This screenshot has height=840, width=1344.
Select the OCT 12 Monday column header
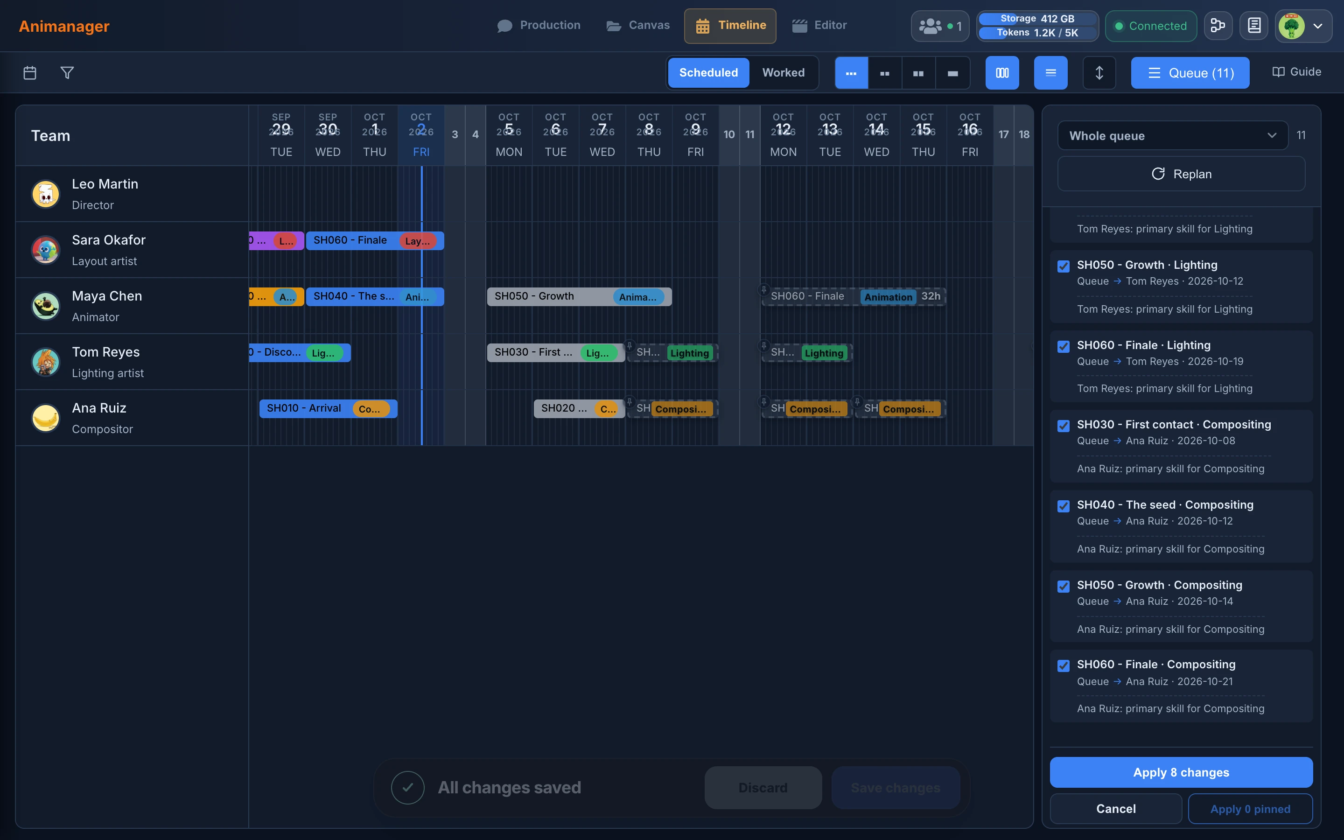click(x=783, y=135)
